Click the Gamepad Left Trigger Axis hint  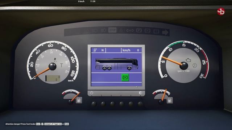point(53,124)
